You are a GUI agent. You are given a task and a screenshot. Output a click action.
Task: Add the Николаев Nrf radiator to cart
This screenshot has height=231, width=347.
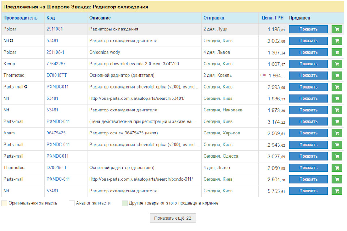click(x=337, y=110)
